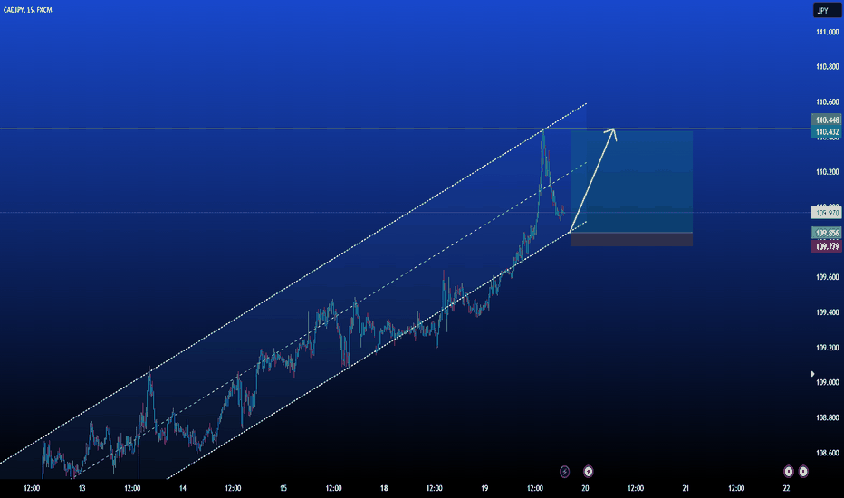Click the 111.000 price axis label
This screenshot has width=844, height=498.
coord(828,33)
